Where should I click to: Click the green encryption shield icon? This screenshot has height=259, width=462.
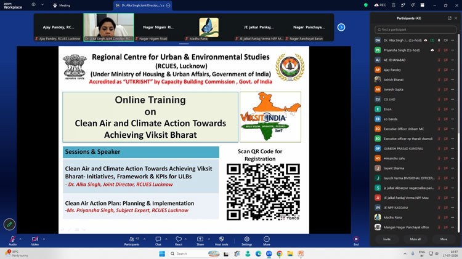tap(366, 5)
